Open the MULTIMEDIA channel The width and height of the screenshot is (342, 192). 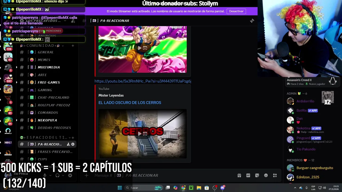[47, 67]
